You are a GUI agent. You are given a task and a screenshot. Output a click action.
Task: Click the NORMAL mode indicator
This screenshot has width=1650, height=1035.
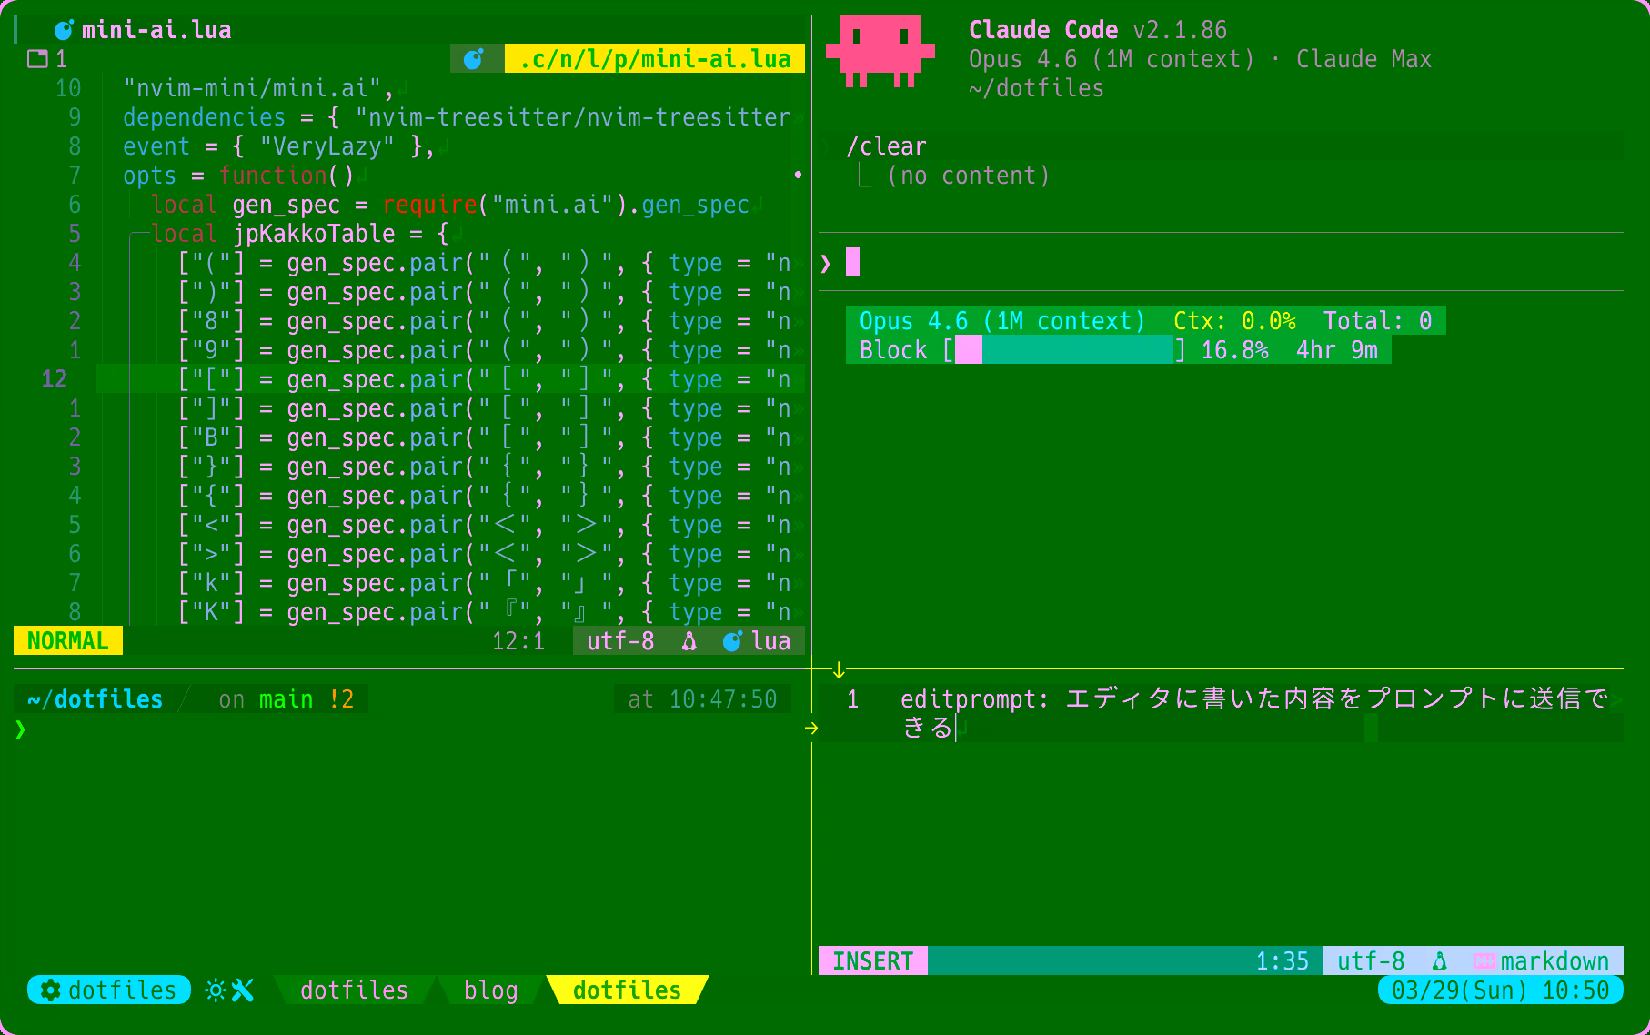pyautogui.click(x=67, y=640)
